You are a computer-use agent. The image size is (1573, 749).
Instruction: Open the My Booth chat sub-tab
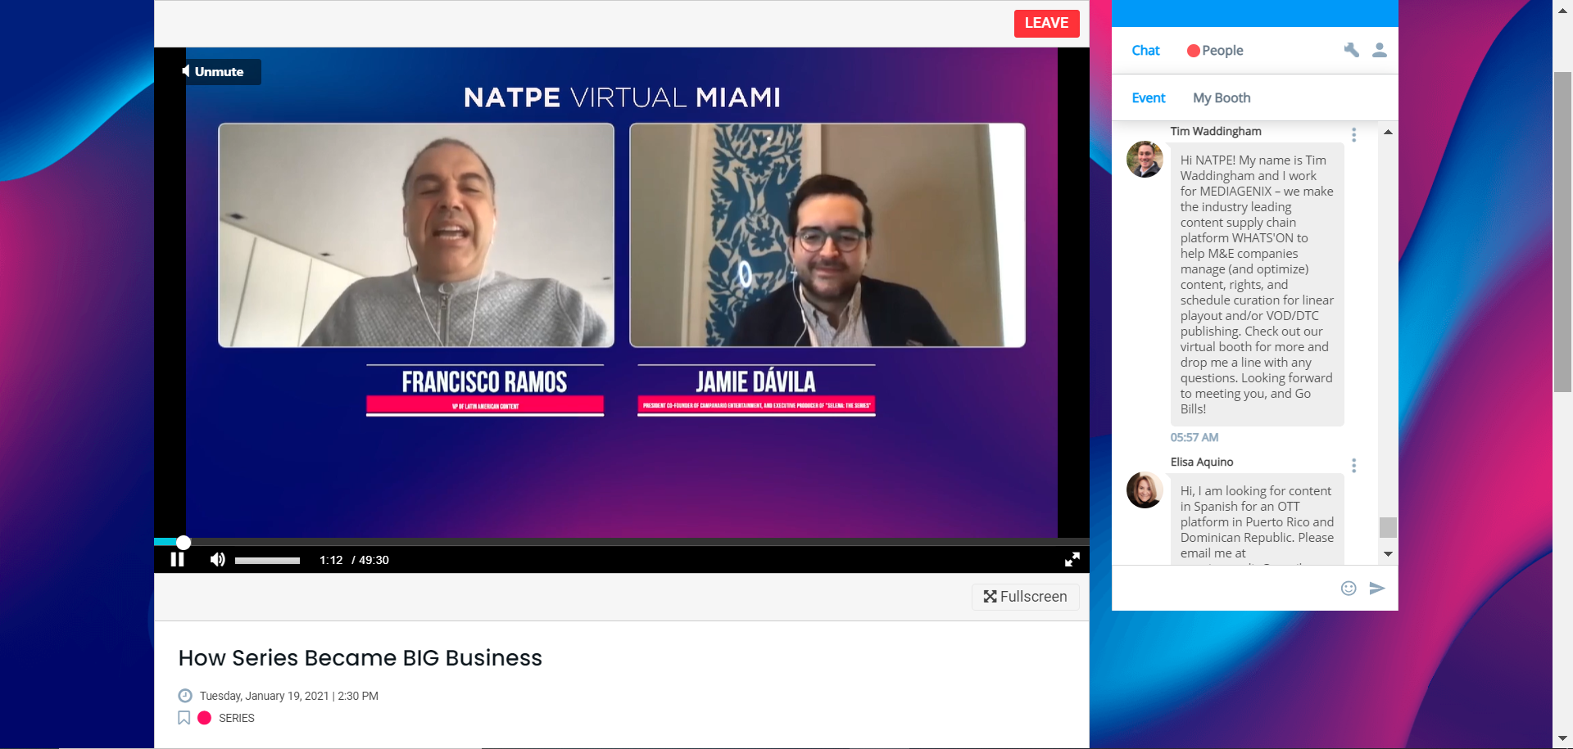click(x=1222, y=98)
